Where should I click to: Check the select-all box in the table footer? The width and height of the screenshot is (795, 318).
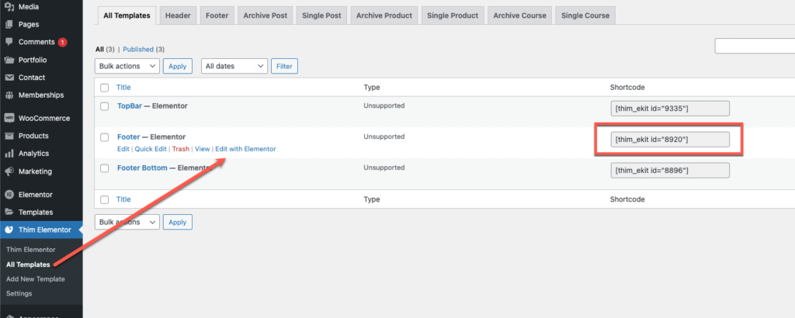point(105,199)
